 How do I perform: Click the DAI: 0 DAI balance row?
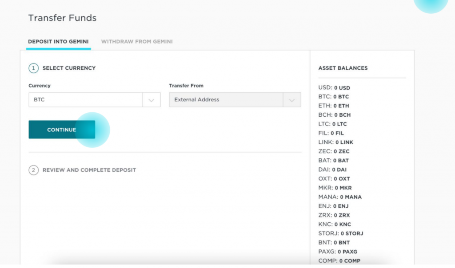332,169
